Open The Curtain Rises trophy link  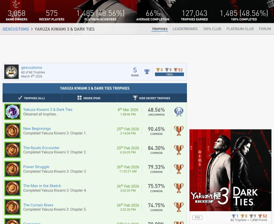click(x=38, y=205)
